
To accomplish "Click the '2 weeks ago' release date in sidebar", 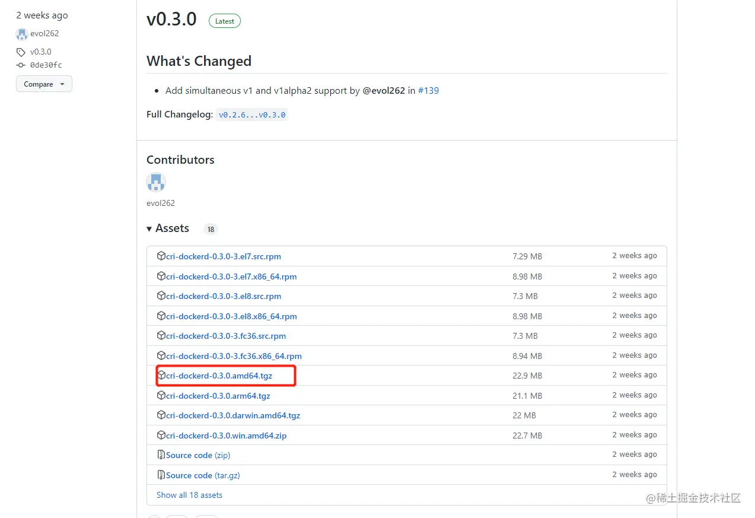I will coord(42,15).
